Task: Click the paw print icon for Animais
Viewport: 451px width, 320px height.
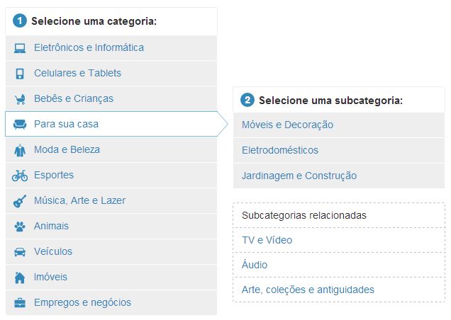Action: point(20,227)
